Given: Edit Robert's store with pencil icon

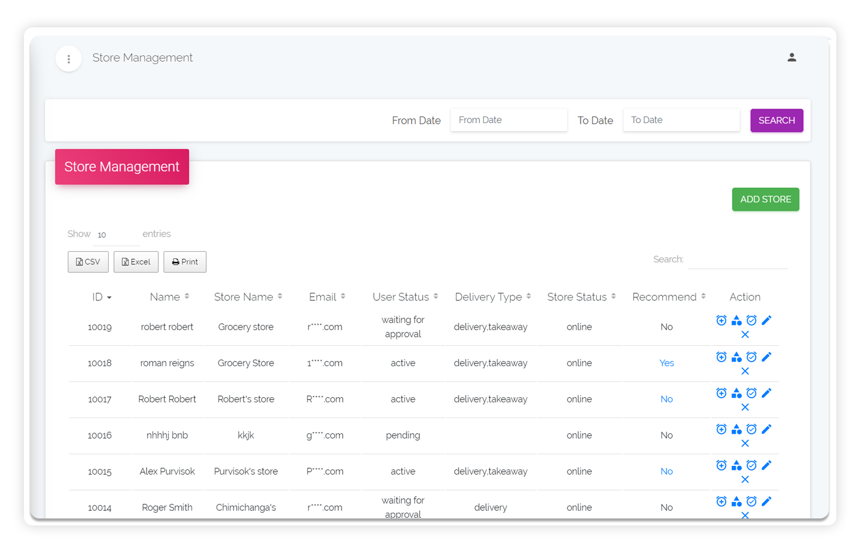Looking at the screenshot, I should pos(766,393).
